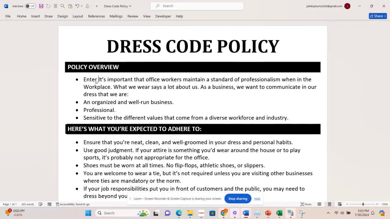Click Accessibility: Good to go status
Image resolution: width=390 pixels, height=219 pixels.
[x=73, y=204]
